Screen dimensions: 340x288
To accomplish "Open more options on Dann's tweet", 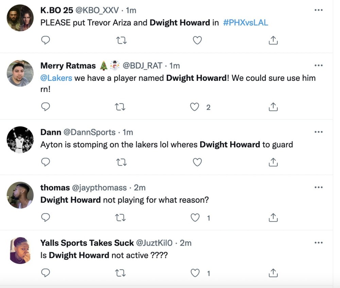I will 319,132.
